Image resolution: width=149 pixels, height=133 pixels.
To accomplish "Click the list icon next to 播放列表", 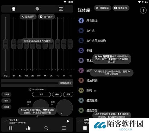I will coord(81,81).
